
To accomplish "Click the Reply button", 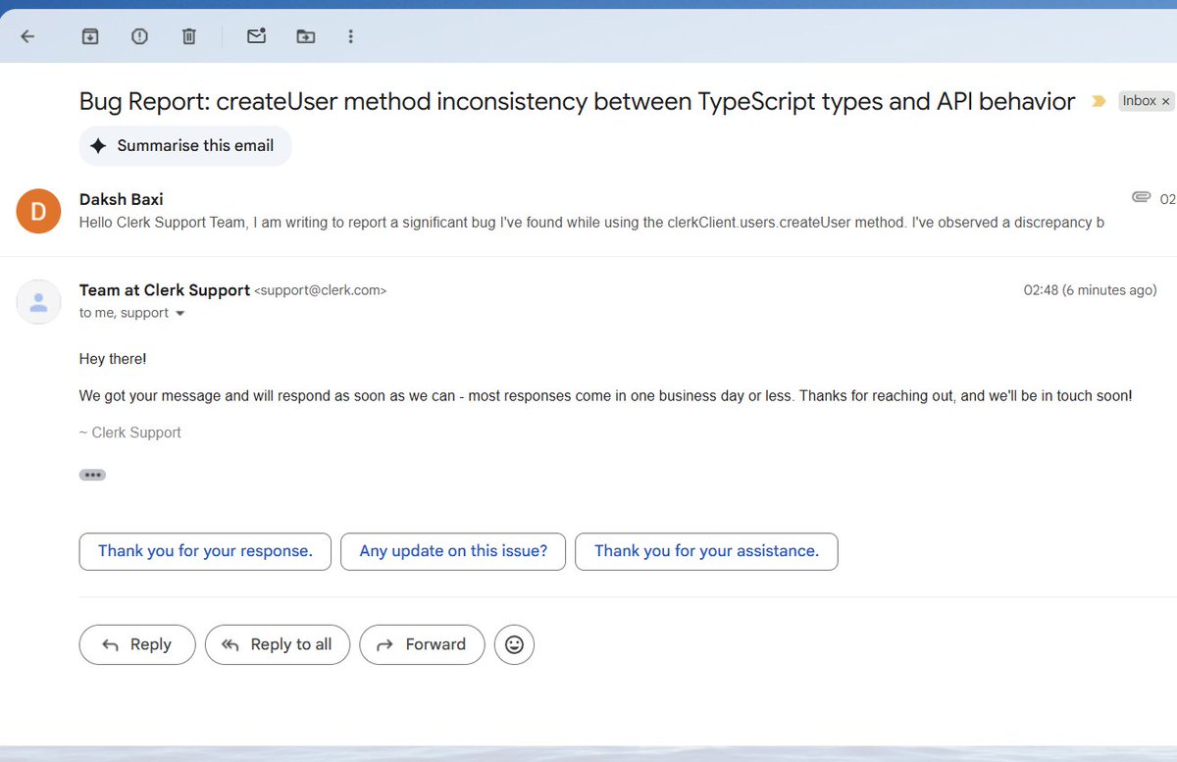I will point(137,644).
